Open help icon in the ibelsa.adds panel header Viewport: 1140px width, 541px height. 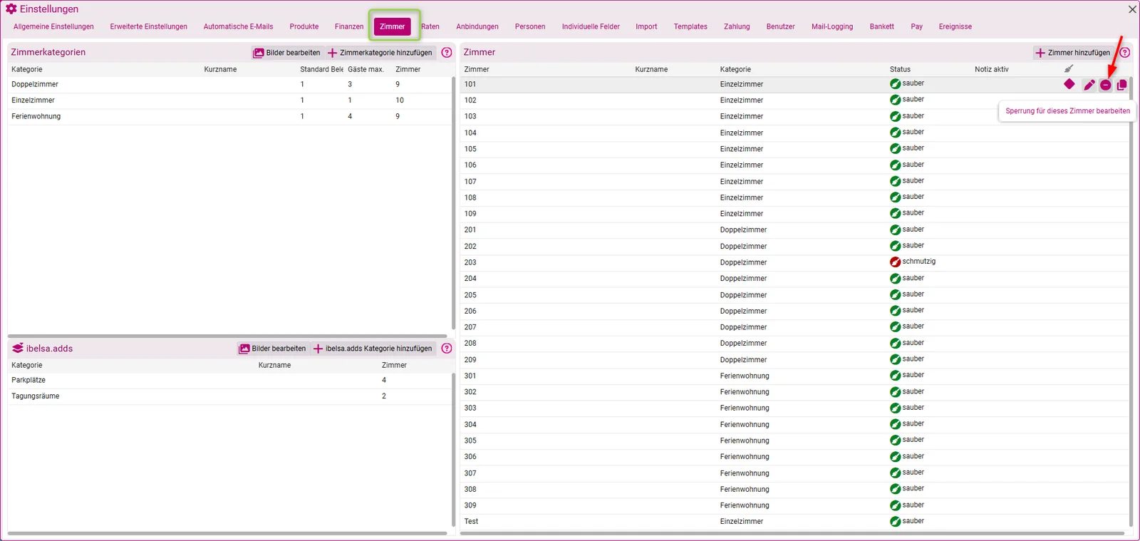(x=447, y=349)
